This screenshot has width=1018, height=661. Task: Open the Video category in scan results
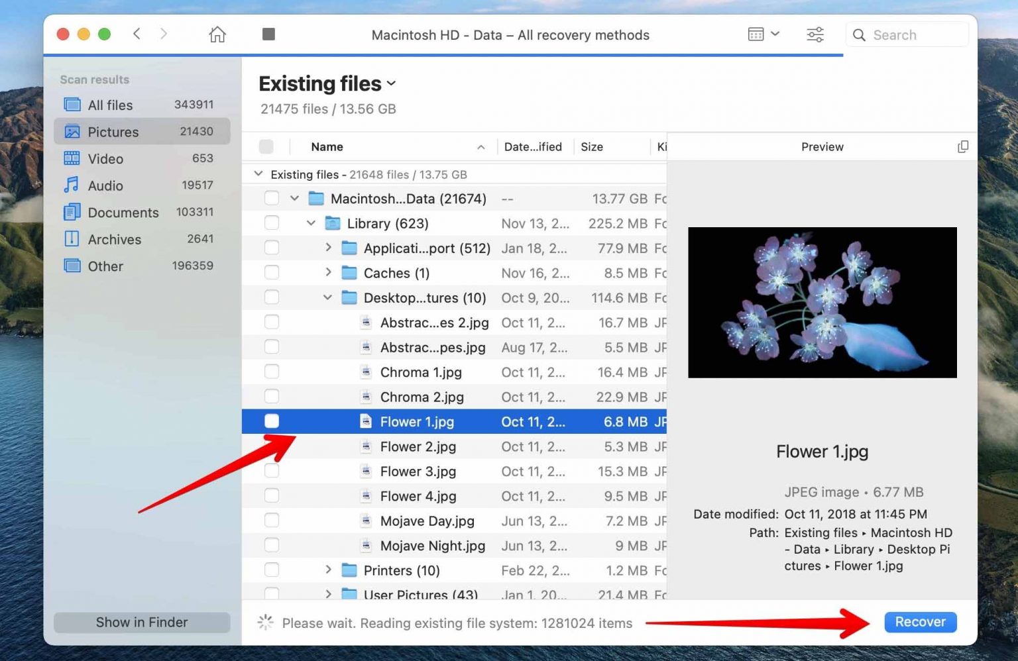click(106, 158)
